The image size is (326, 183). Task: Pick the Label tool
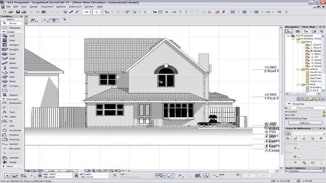11,116
